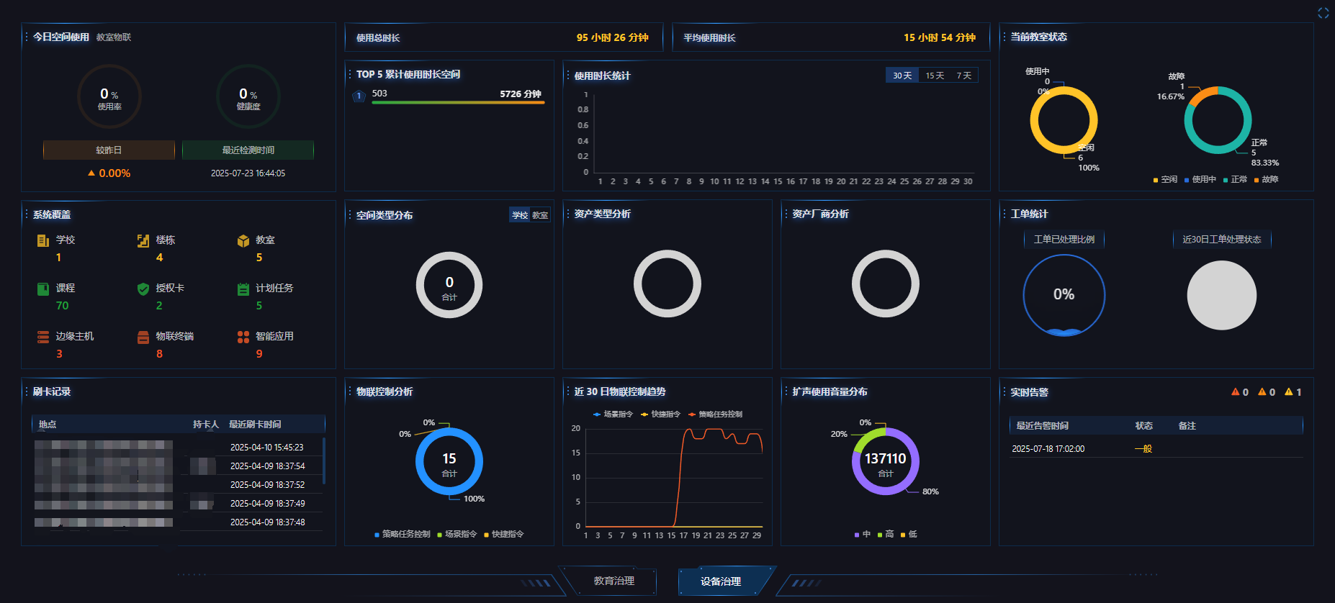Screen dimensions: 1335x603
Task: Click the scrollbar in 刷卡记录 table
Action: click(324, 461)
